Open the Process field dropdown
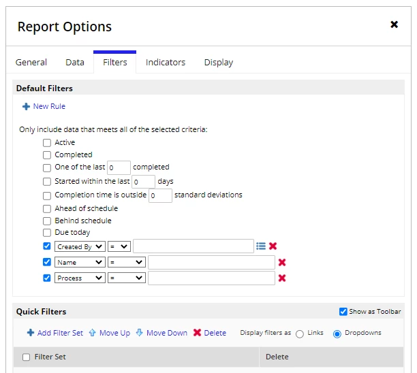417x373 pixels. (x=80, y=278)
